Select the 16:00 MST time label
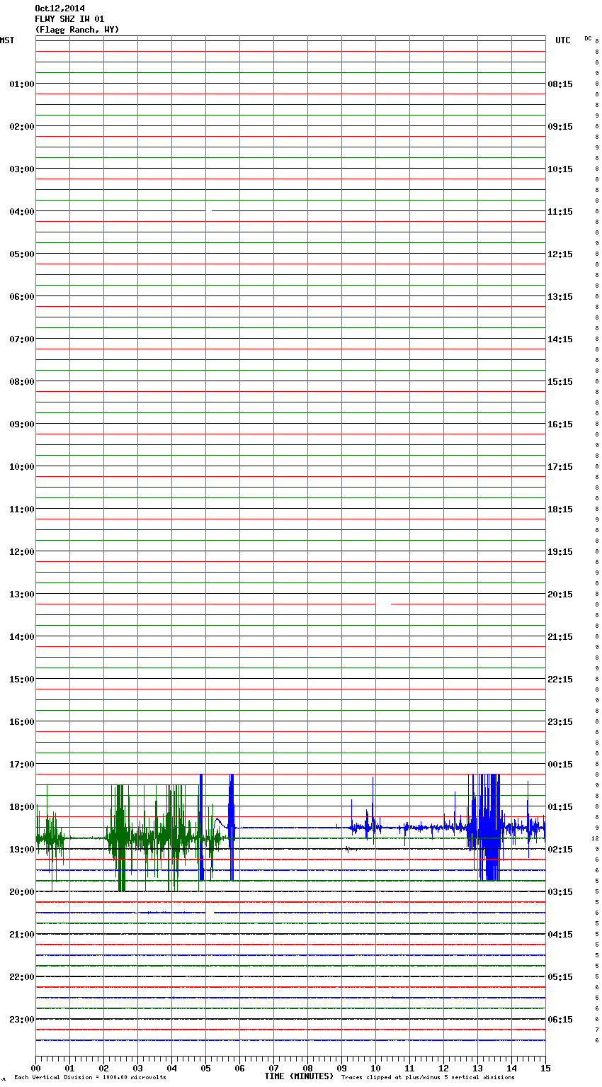Viewport: 602px width, 1087px height. (22, 722)
